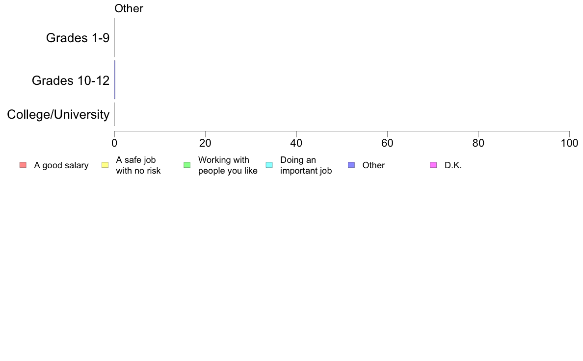
Task: Select the Doing an important job label
Action: [x=306, y=165]
